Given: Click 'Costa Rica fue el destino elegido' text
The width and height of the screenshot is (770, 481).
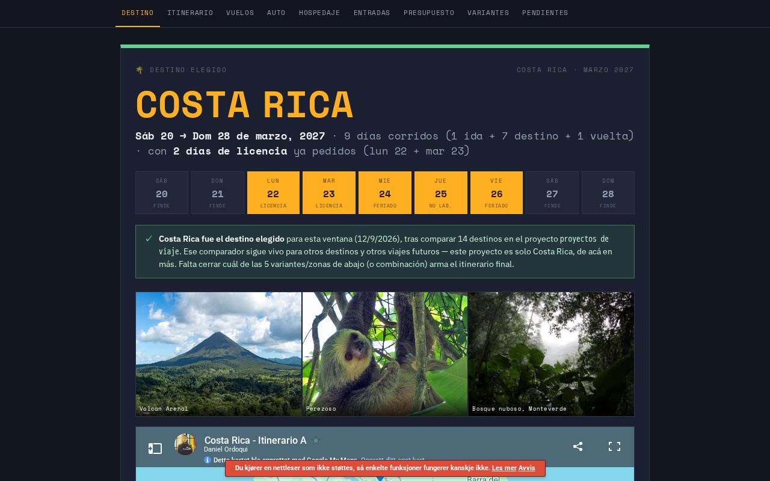Looking at the screenshot, I should (221, 239).
